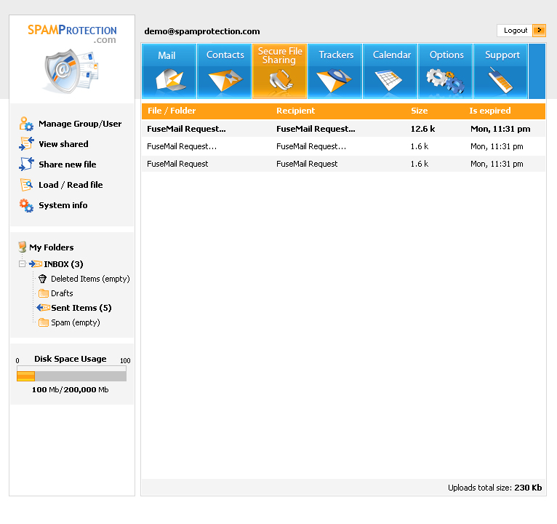Click the Logout button

[515, 31]
